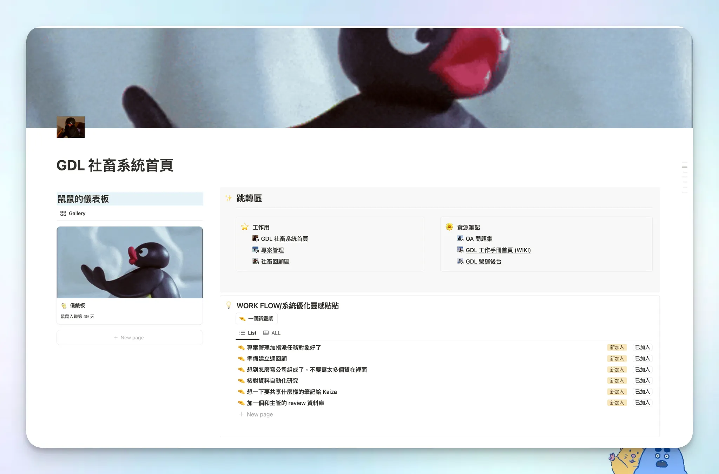
Task: Open the GDL 營運後台 link
Action: tap(483, 262)
